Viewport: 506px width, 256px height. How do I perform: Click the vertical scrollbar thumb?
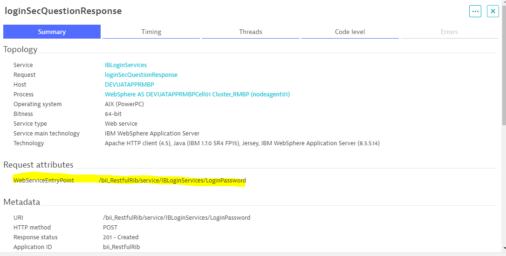point(504,65)
